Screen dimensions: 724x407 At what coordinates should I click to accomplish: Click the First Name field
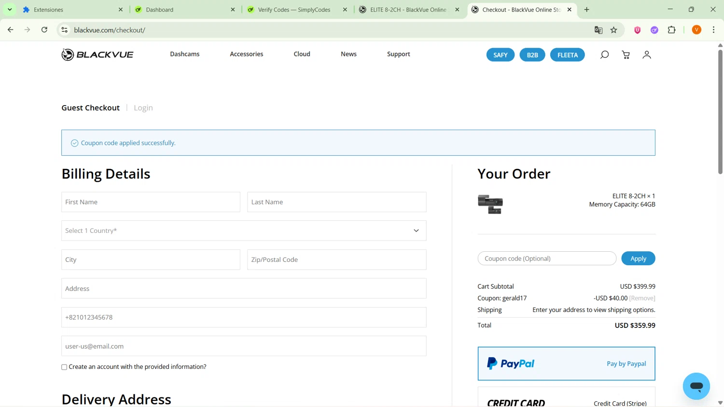pos(151,202)
